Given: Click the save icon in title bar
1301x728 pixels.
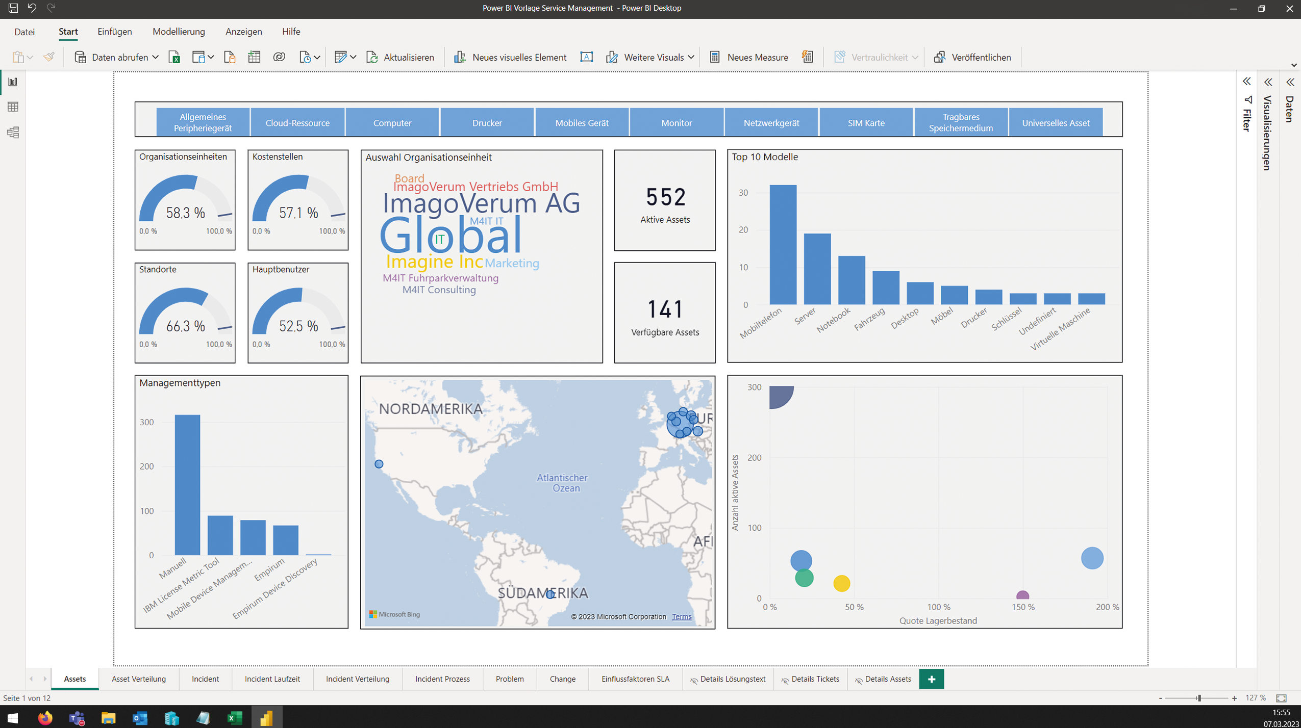Looking at the screenshot, I should pos(13,8).
